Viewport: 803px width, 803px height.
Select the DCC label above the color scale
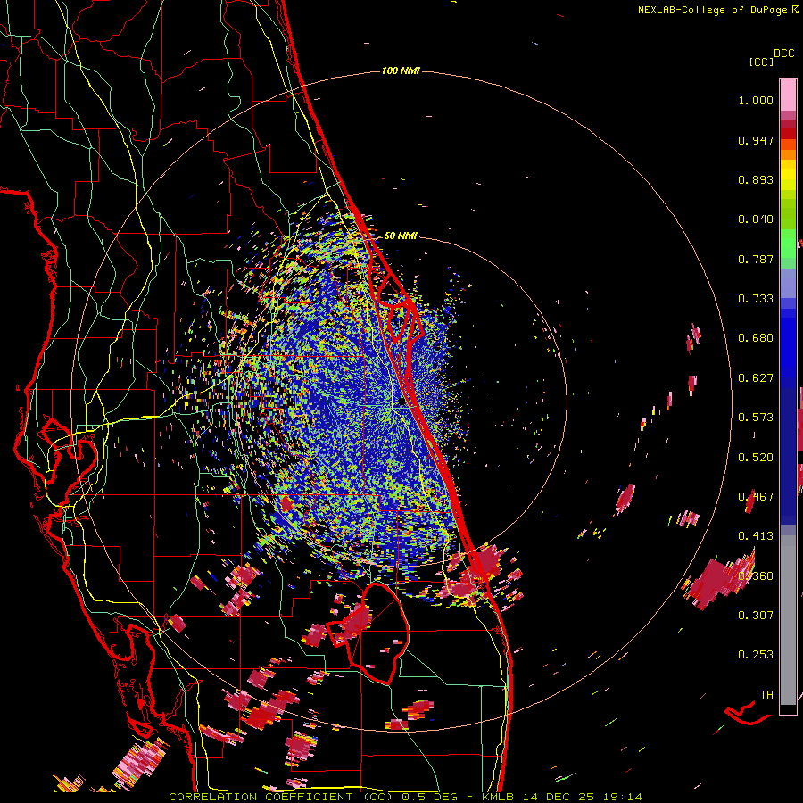pyautogui.click(x=784, y=54)
